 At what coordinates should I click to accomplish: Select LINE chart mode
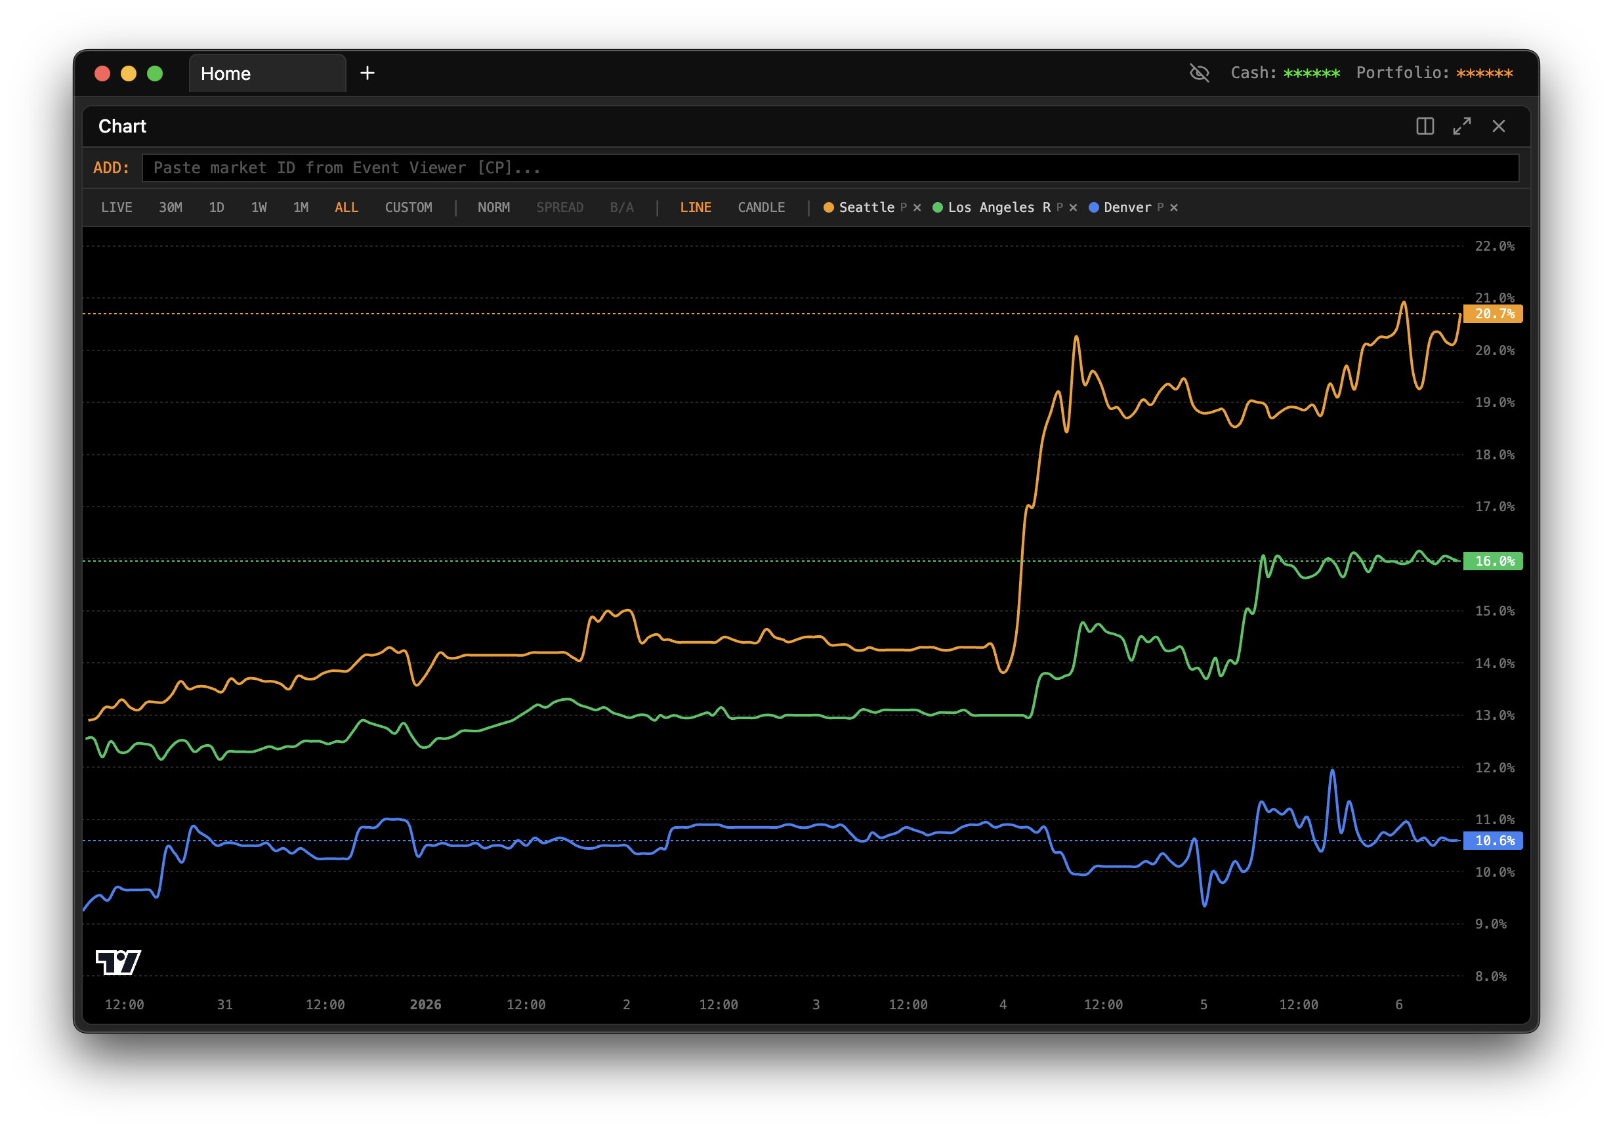click(x=695, y=208)
